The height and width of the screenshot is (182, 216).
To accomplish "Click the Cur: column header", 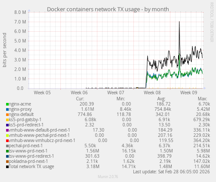I will 80,99.
